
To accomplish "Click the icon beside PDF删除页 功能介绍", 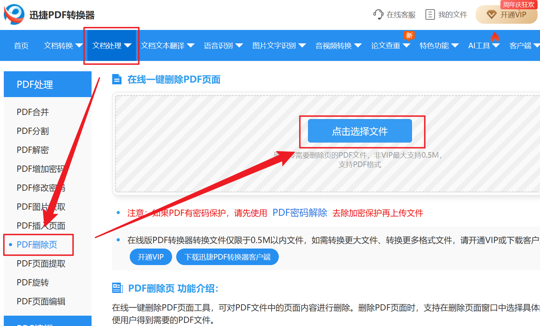I will [x=118, y=288].
